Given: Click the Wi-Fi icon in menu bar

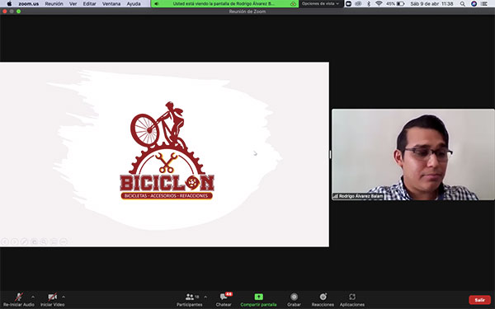Looking at the screenshot, I should (379, 4).
